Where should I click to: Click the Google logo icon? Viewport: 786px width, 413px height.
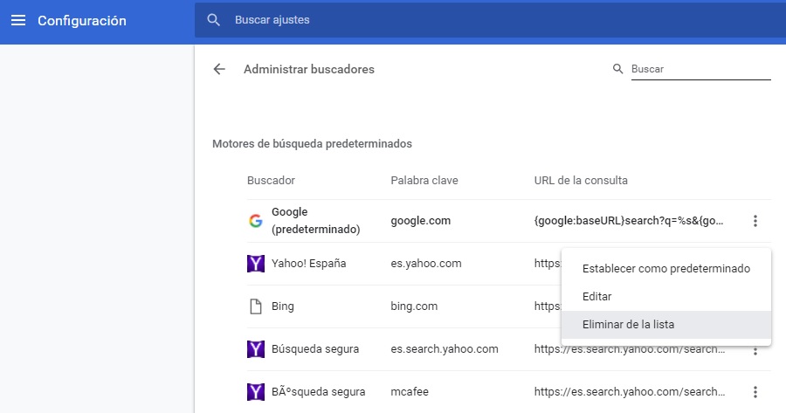256,221
